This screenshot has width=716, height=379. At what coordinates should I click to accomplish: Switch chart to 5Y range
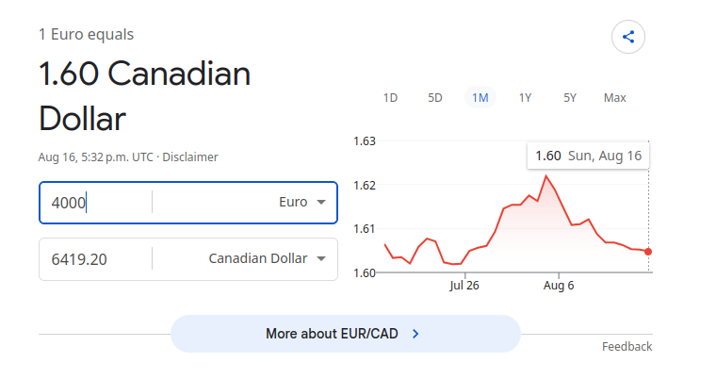(570, 98)
